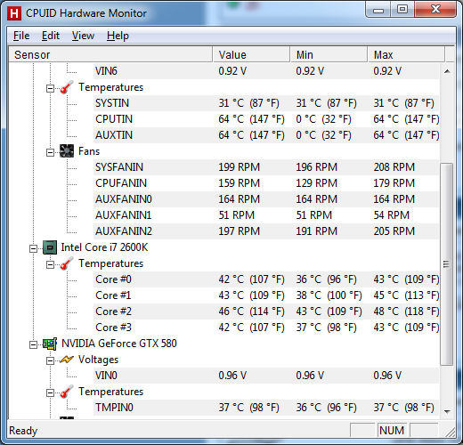The image size is (463, 445).
Task: Click the scroll up arrow of the sensor list
Action: 447,71
